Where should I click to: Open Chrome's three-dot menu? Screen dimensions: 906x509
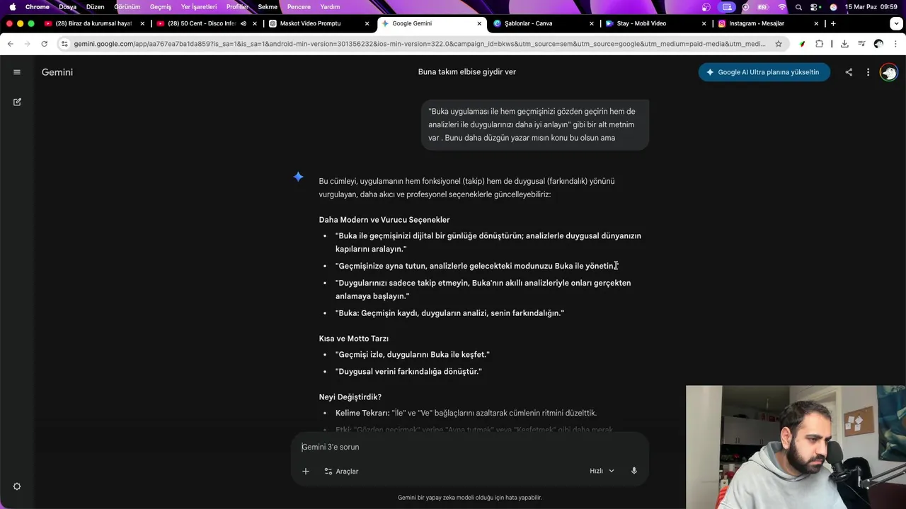(895, 44)
